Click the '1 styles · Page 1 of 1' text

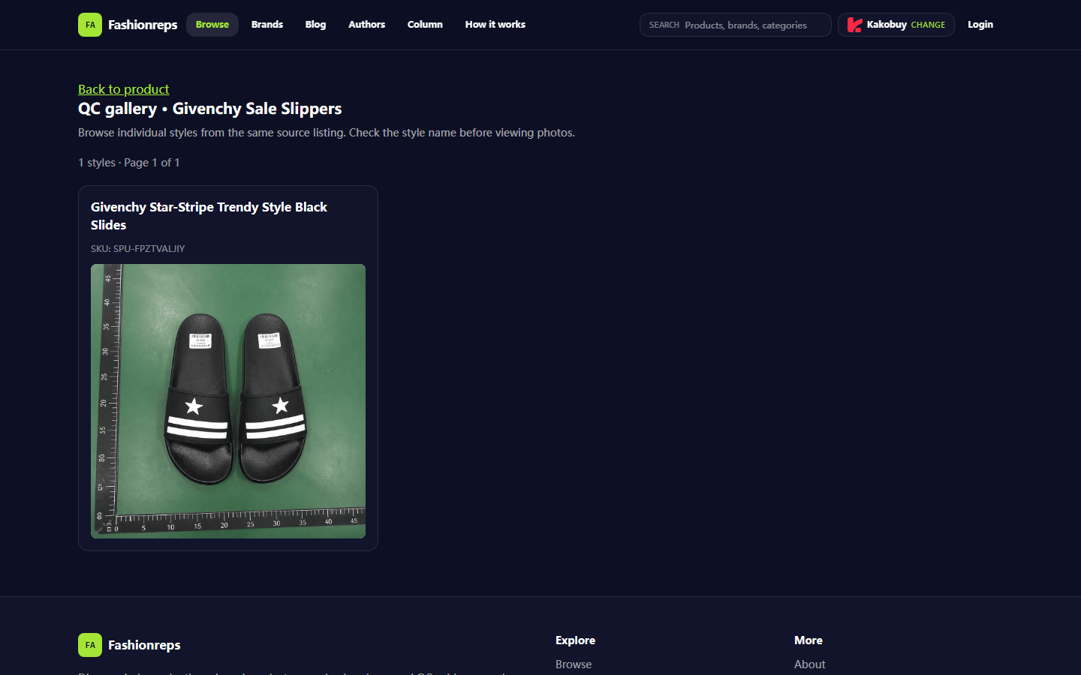(129, 163)
